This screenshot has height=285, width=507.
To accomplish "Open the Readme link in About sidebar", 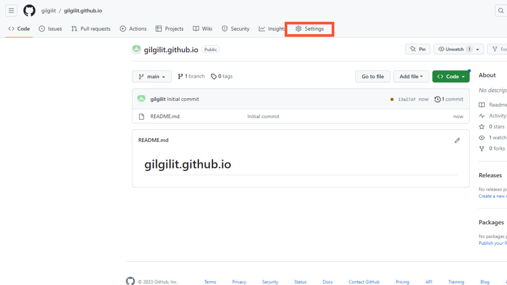I will pyautogui.click(x=493, y=104).
